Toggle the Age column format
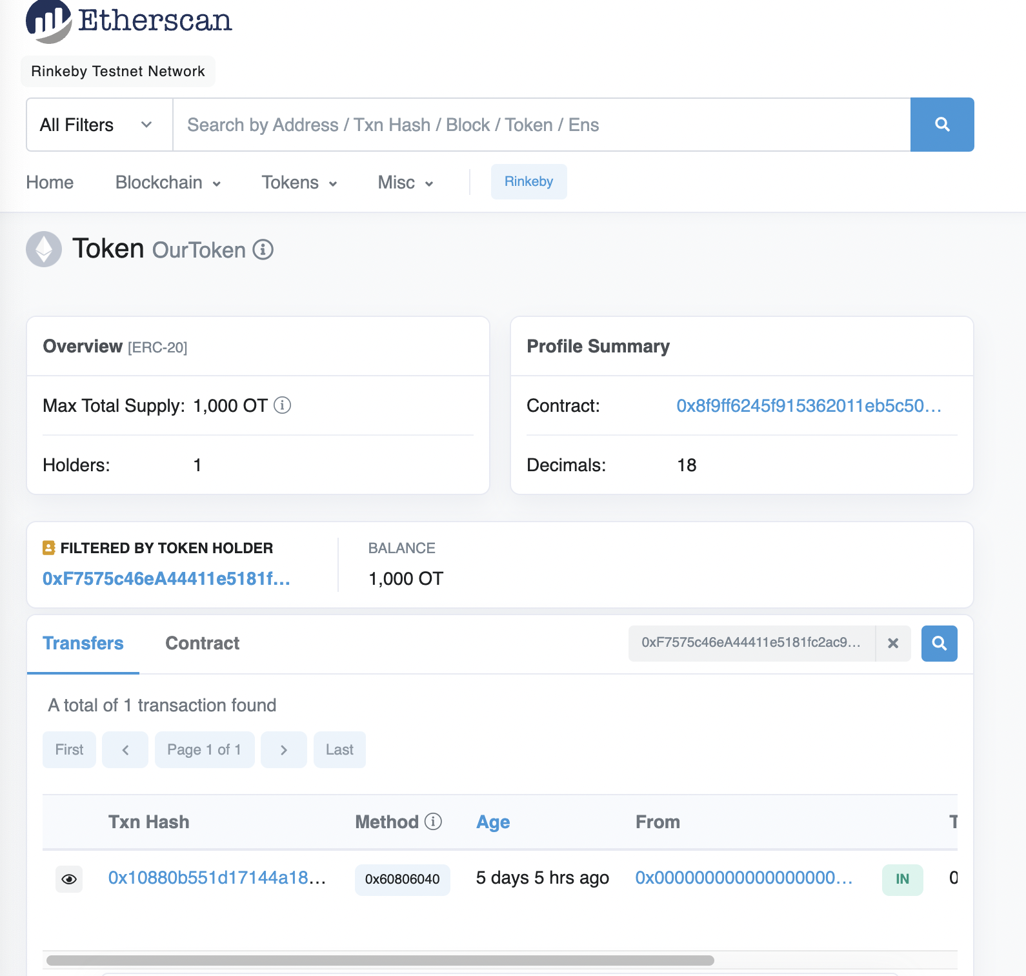Screen dimensions: 1026x976 click(x=493, y=822)
